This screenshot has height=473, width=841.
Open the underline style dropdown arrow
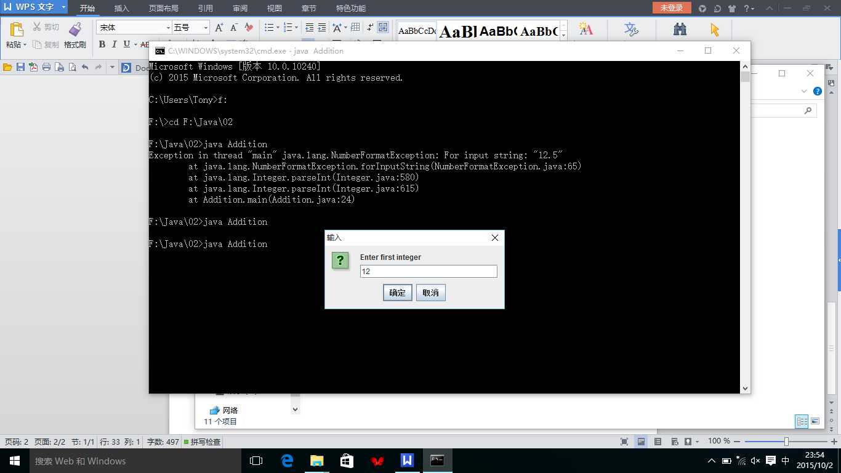[x=135, y=44]
